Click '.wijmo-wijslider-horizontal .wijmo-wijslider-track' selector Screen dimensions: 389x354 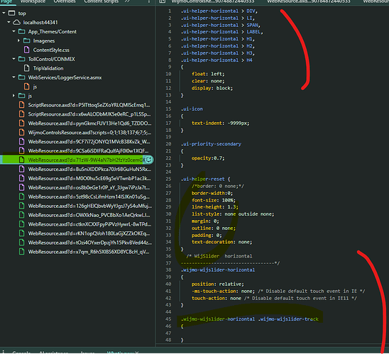(250, 319)
